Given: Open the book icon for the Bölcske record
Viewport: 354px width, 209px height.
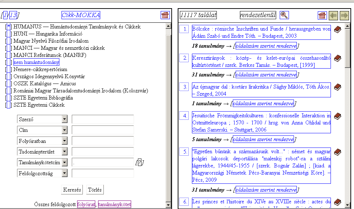Looking at the screenshot, I should point(337,30).
